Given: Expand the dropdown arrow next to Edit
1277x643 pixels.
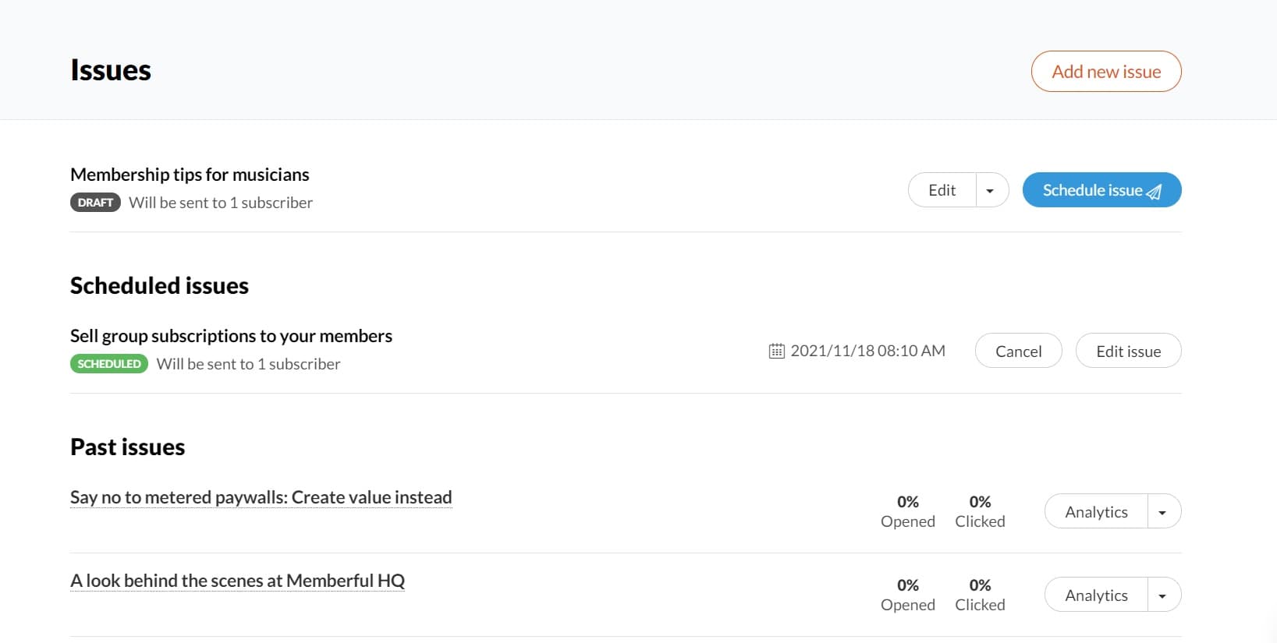Looking at the screenshot, I should [x=991, y=190].
